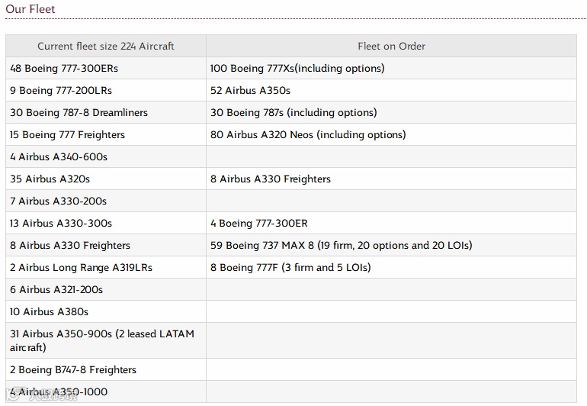Image resolution: width=587 pixels, height=406 pixels.
Task: Select the '100 Boeing 777Xs' order cell
Action: 297,68
